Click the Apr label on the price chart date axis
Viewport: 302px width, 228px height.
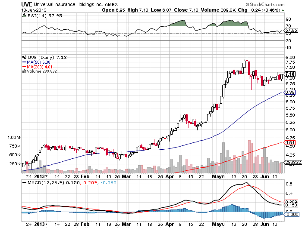(170, 176)
